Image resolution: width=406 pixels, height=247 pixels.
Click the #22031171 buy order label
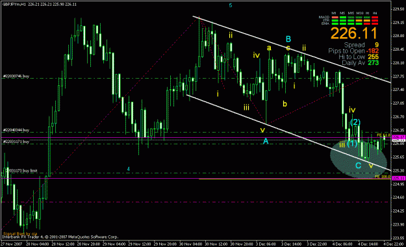pyautogui.click(x=16, y=142)
